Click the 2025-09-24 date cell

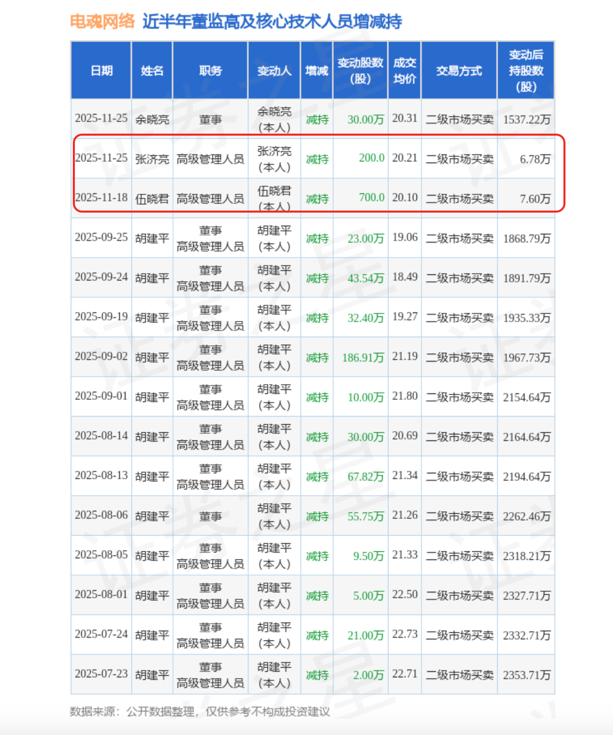[101, 277]
